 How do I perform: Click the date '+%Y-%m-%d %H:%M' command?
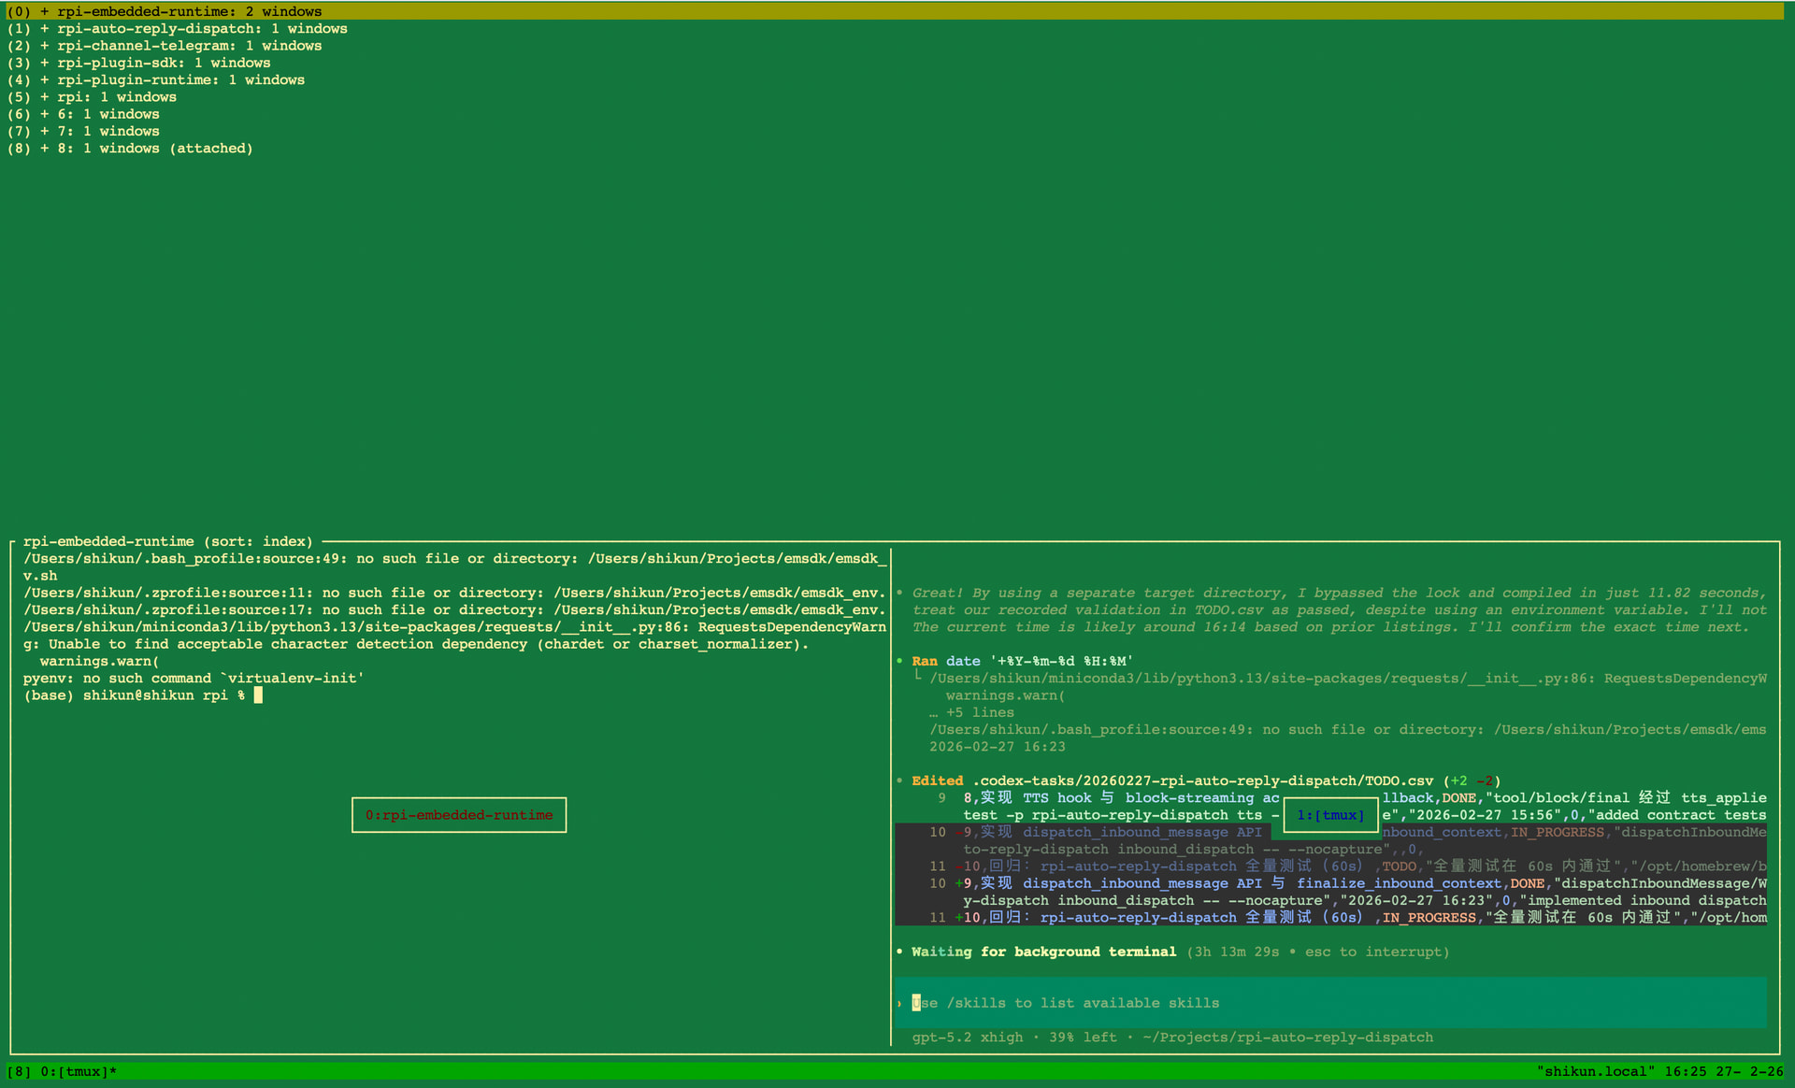pyautogui.click(x=1040, y=661)
